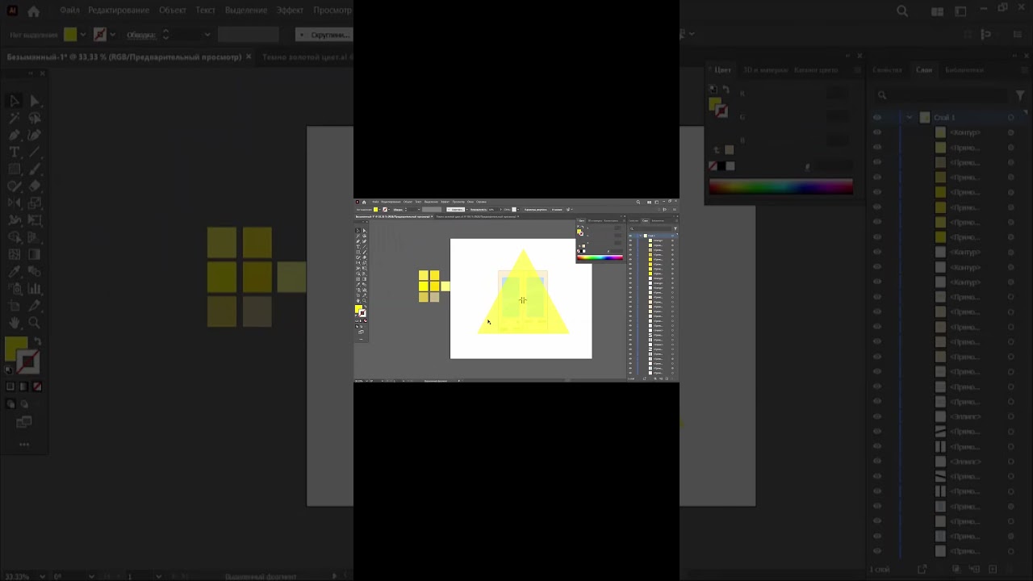Open Объект menu in large dimmed menu bar
The height and width of the screenshot is (581, 1033).
(x=173, y=10)
